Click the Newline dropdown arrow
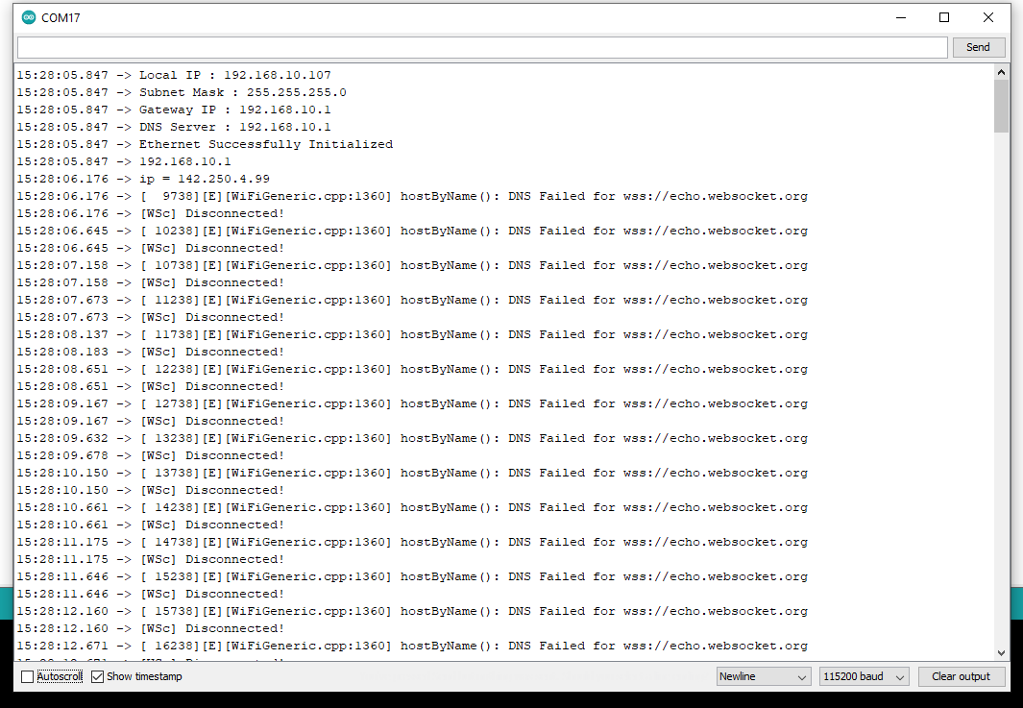 (801, 676)
